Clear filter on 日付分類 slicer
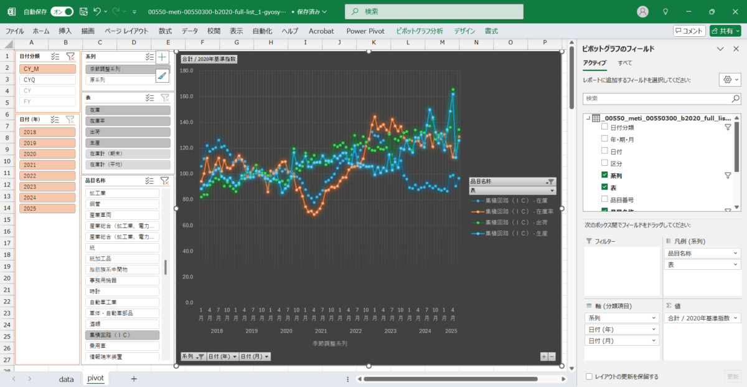747x387 pixels. tap(70, 56)
